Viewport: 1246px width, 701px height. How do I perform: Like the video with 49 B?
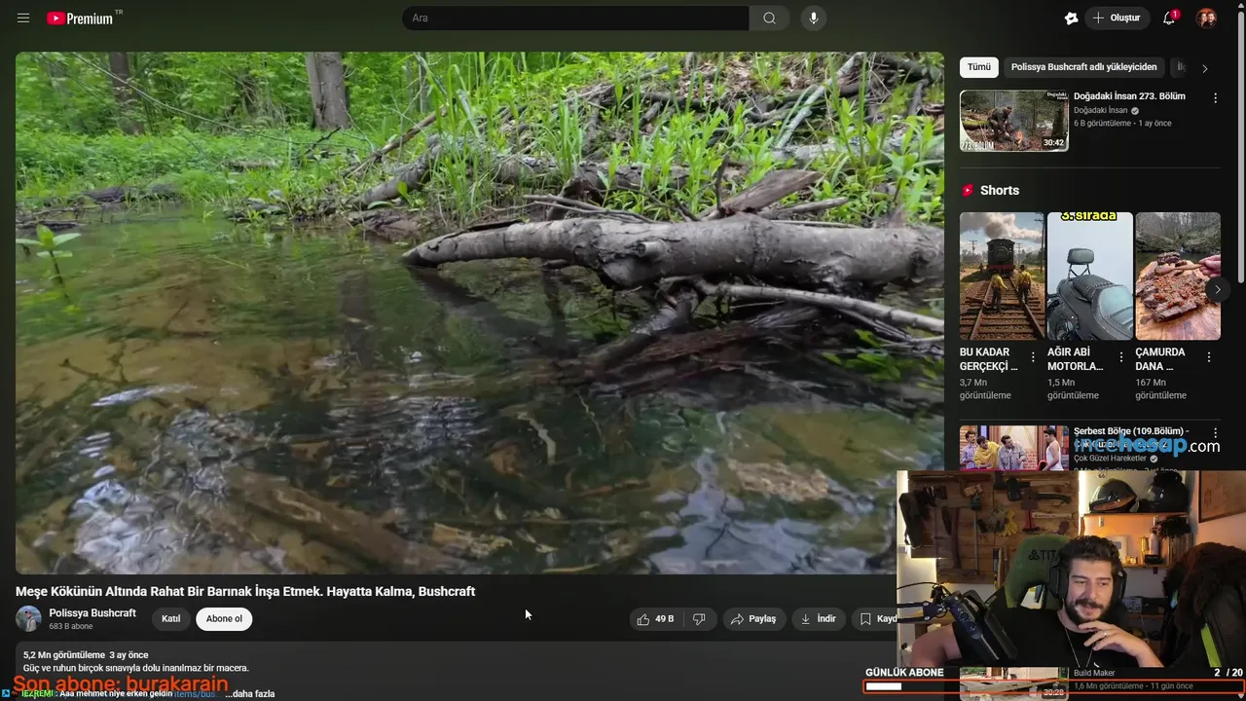(x=655, y=619)
